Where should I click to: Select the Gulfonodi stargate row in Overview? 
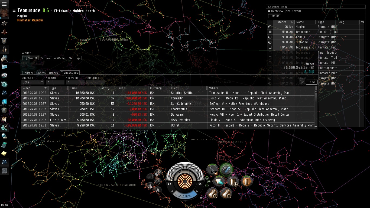click(316, 42)
